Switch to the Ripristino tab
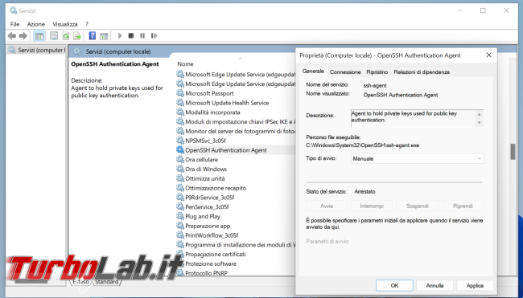 click(377, 72)
